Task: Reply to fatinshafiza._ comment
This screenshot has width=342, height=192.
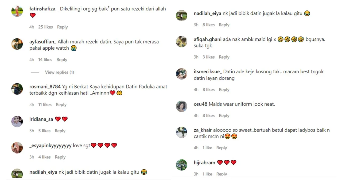Action: [62, 27]
